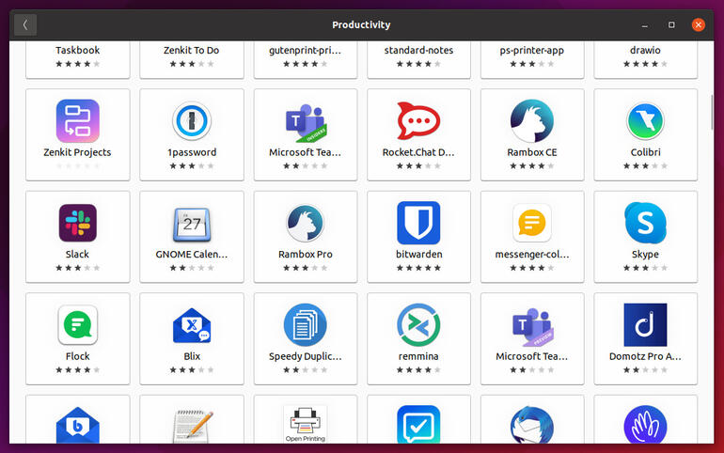Open the remmina app icon
Viewport: 724px width, 453px height.
coord(418,325)
